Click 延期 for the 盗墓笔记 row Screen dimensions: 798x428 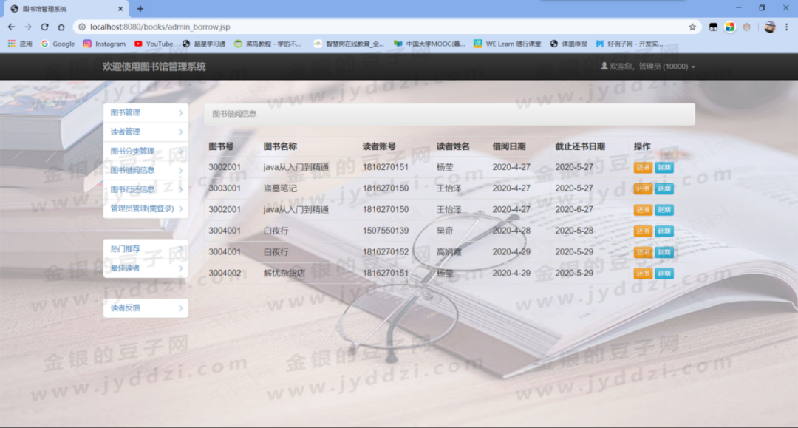[664, 188]
